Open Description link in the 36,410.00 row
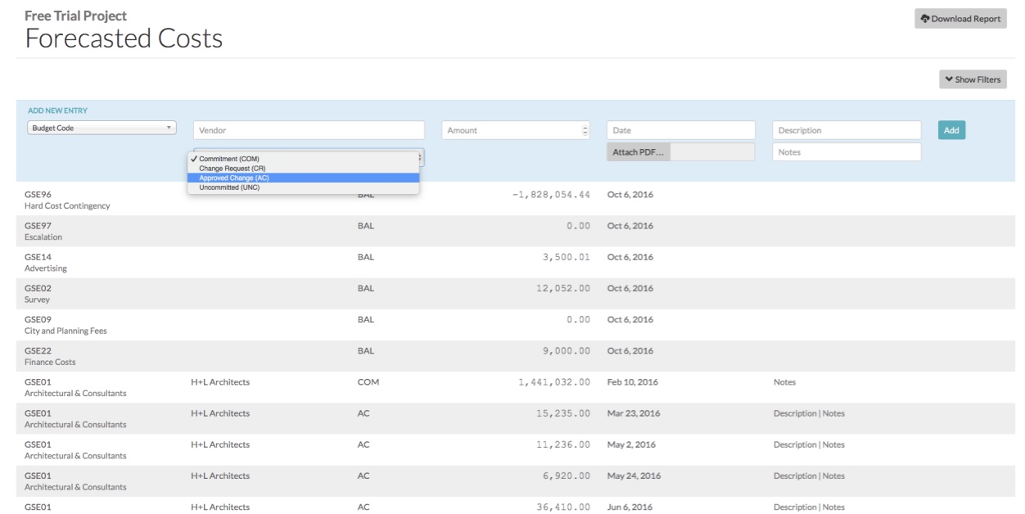The image size is (1025, 514). click(x=796, y=507)
